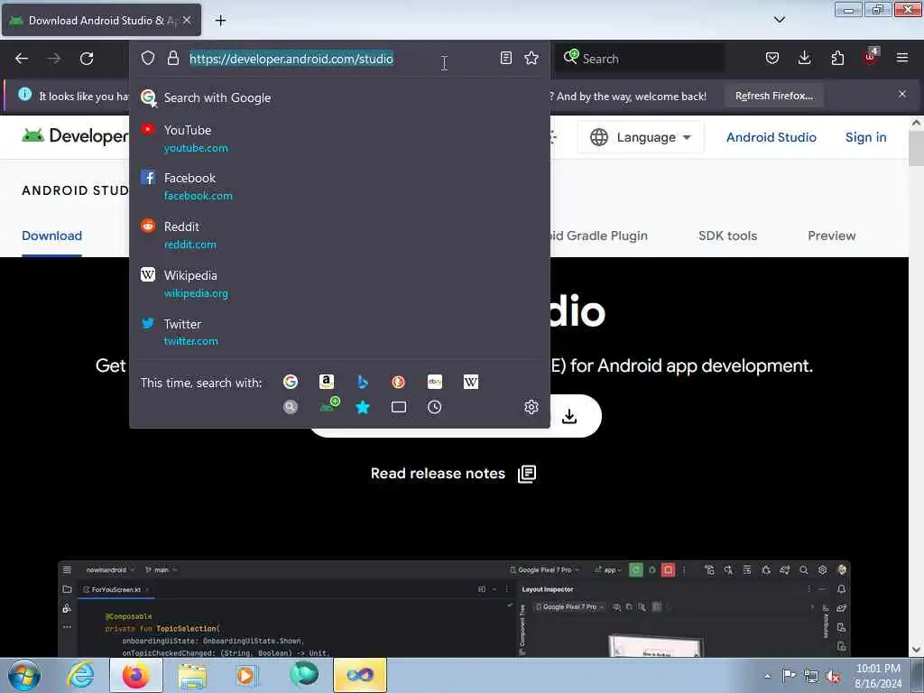Click the gray magnifier search engine icon

pos(290,407)
